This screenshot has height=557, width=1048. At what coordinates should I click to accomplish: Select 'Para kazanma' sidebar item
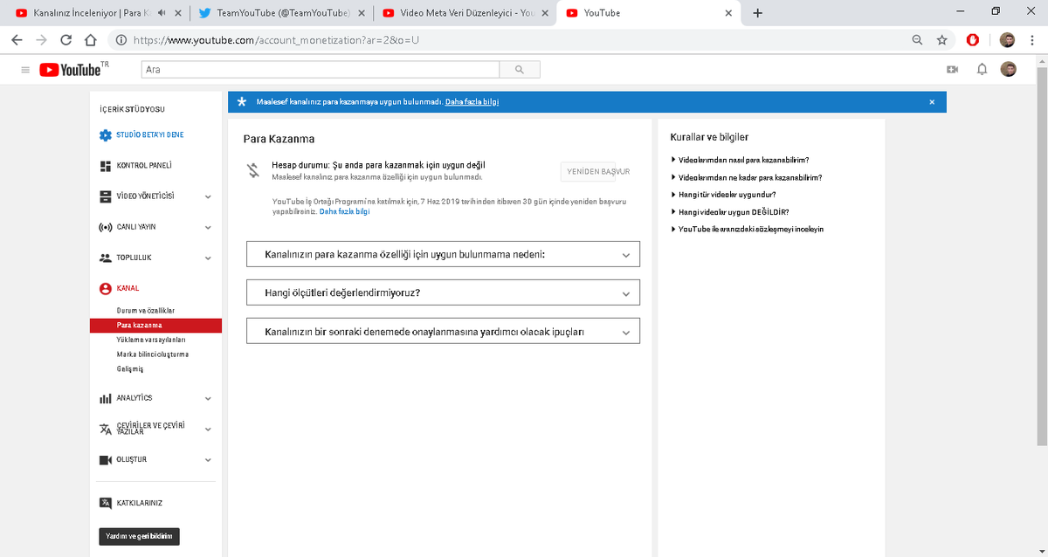[x=155, y=325]
